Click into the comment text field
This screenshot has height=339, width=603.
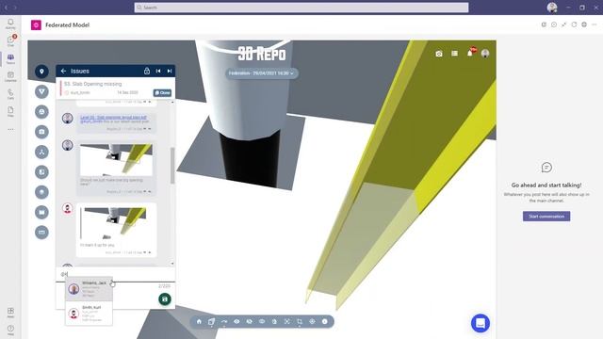click(115, 274)
